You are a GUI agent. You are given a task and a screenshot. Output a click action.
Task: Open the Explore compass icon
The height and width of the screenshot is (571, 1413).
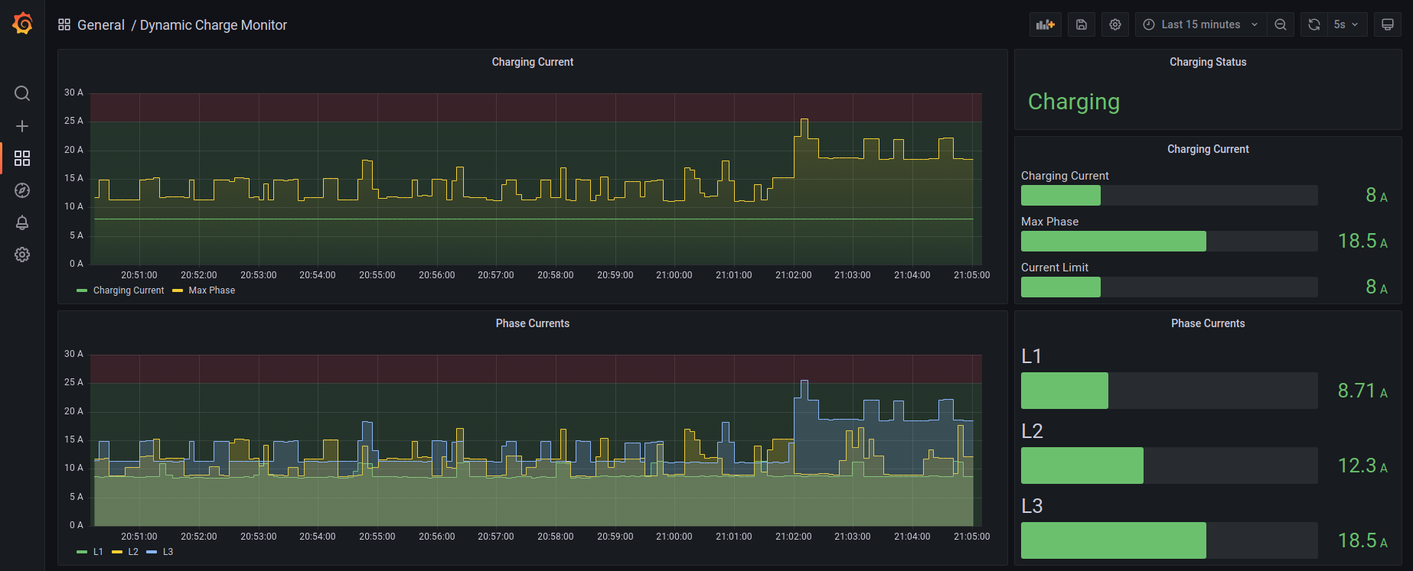(x=22, y=190)
